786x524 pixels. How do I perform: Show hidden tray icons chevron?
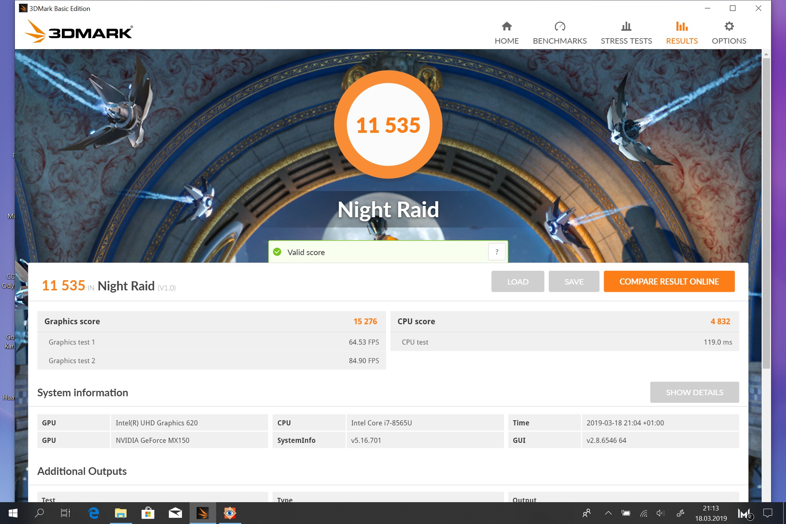click(x=608, y=513)
